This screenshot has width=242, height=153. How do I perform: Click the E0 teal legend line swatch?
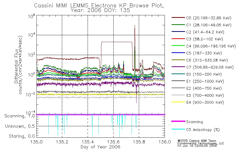coord(178,74)
